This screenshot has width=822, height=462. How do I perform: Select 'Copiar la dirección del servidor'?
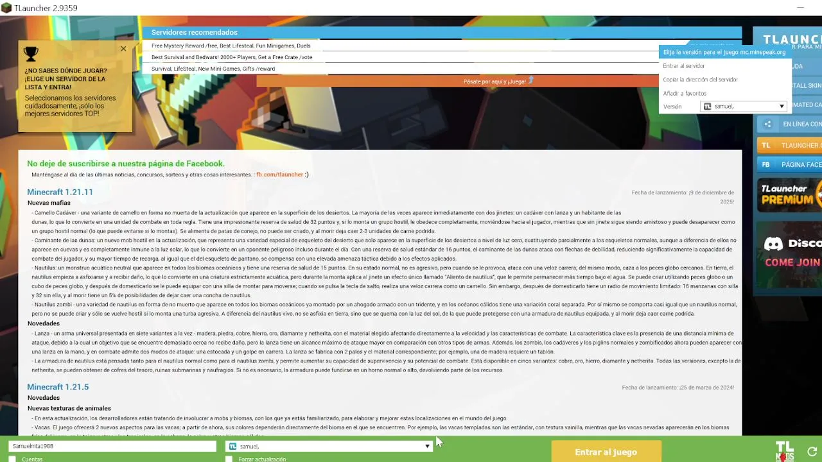pyautogui.click(x=700, y=80)
